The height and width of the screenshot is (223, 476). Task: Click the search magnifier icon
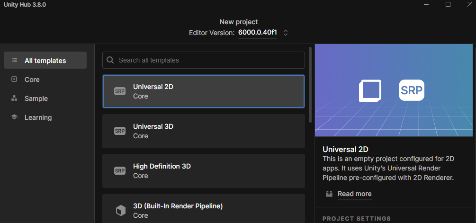coord(110,60)
